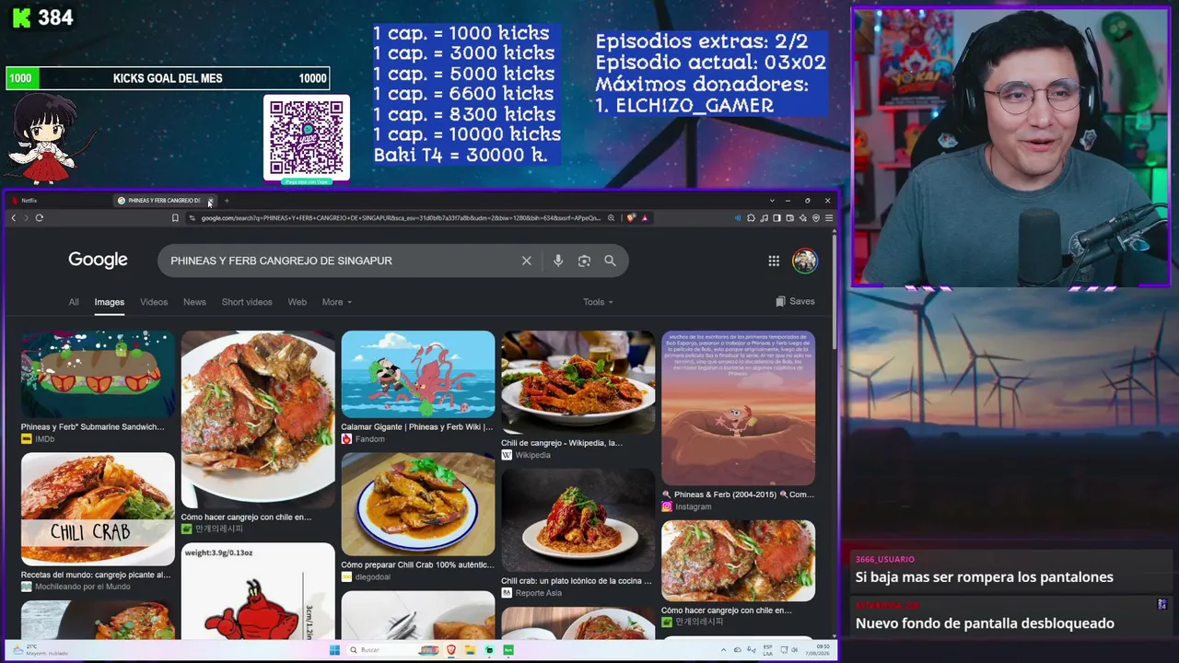The height and width of the screenshot is (663, 1179).
Task: Open the Phineas & Ferb Instagram image
Action: click(x=739, y=408)
